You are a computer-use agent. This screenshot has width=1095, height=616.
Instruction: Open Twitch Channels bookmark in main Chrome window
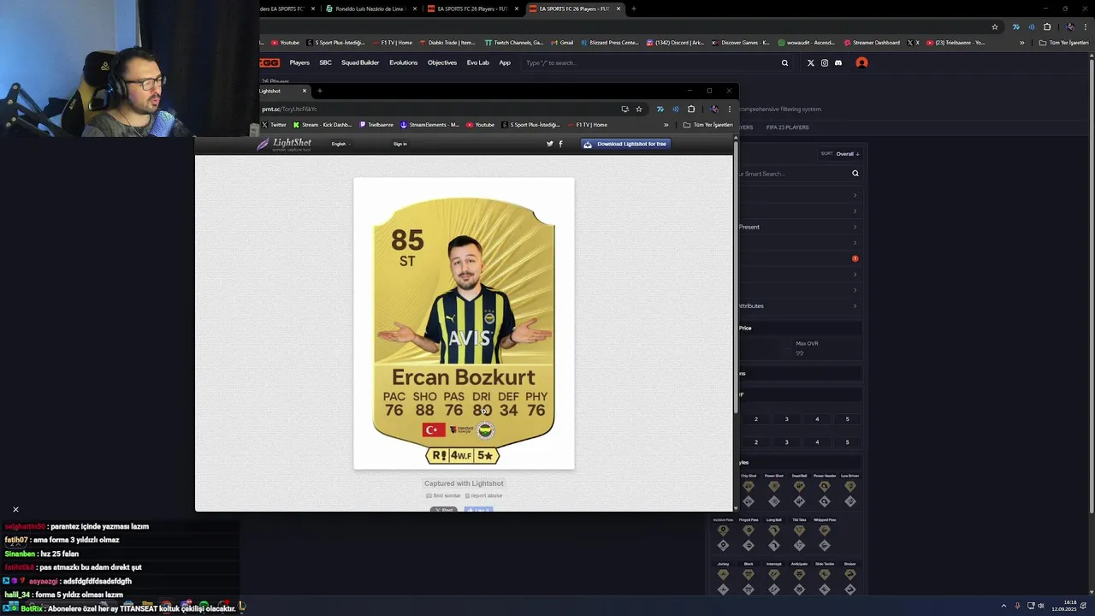tap(513, 43)
